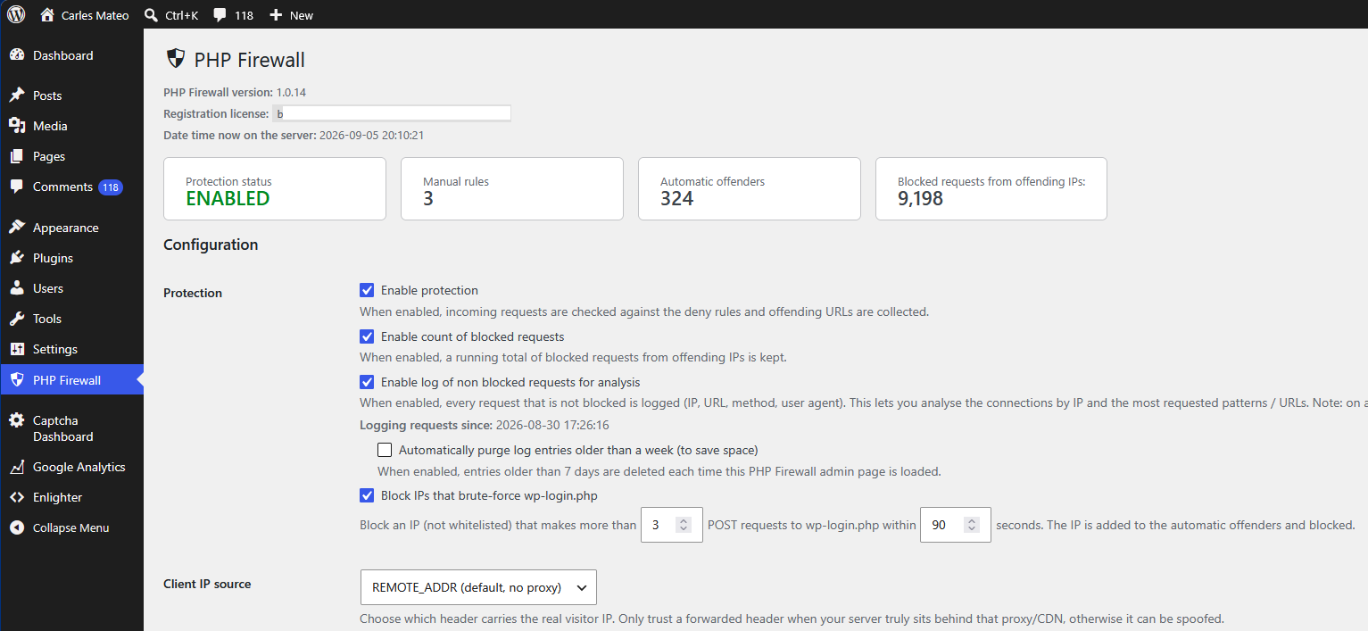Viewport: 1368px width, 631px height.
Task: Click New in the admin bar
Action: [302, 15]
